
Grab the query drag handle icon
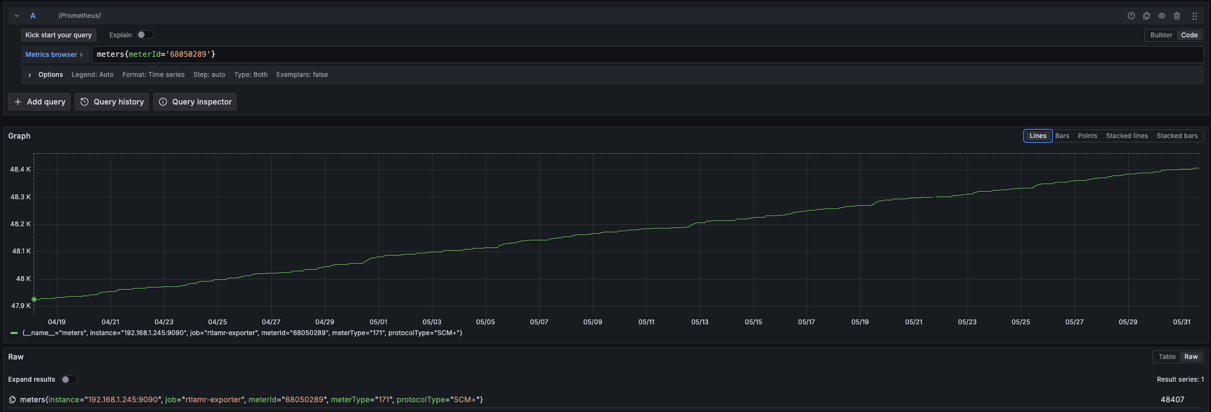(1194, 16)
